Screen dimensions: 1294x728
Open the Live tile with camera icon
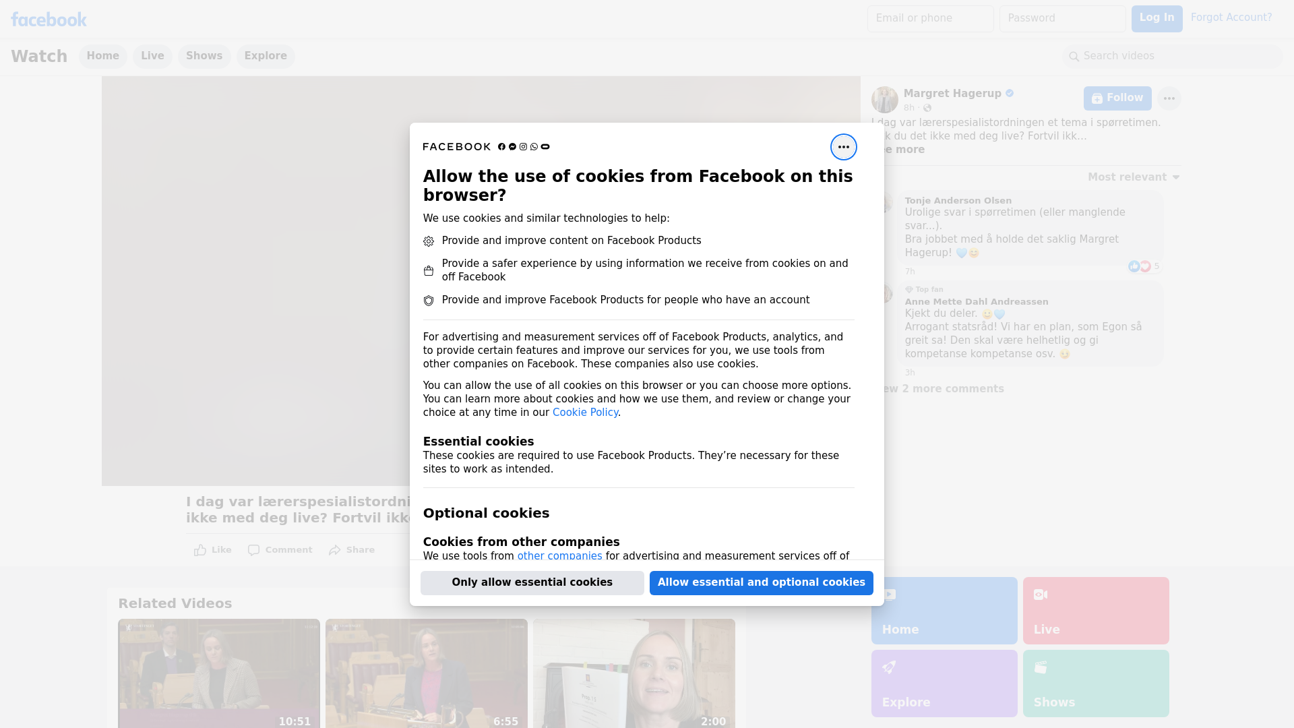pyautogui.click(x=1096, y=611)
